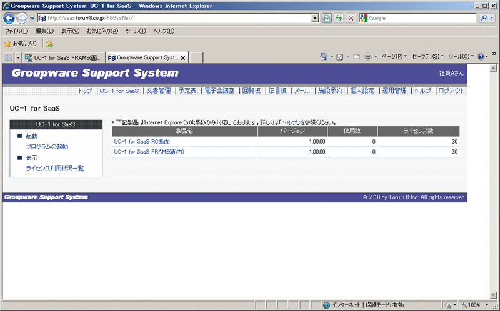Open the ページ(P) command menu

pos(394,57)
